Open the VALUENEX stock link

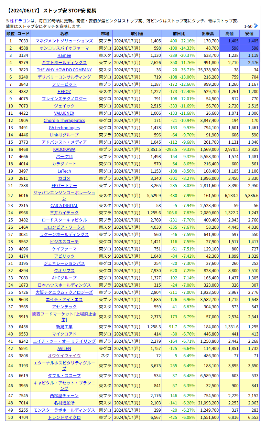(x=64, y=113)
